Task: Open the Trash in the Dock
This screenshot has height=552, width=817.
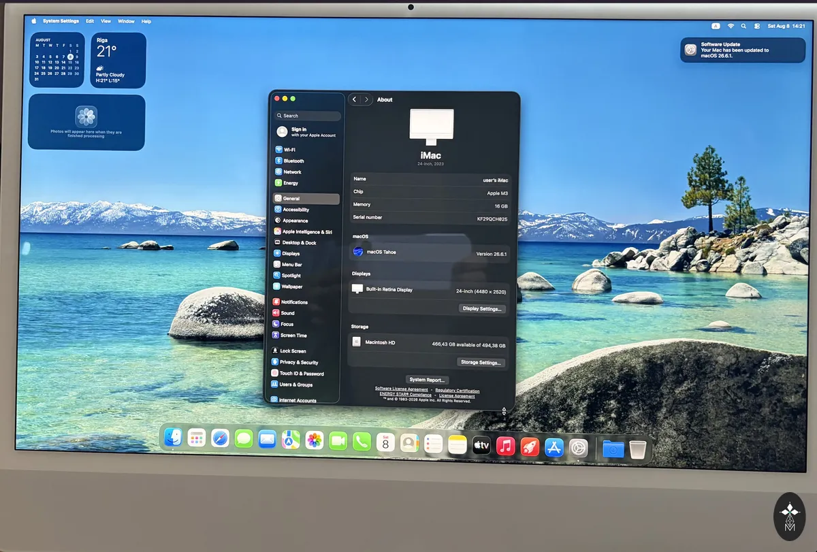Action: (x=638, y=450)
